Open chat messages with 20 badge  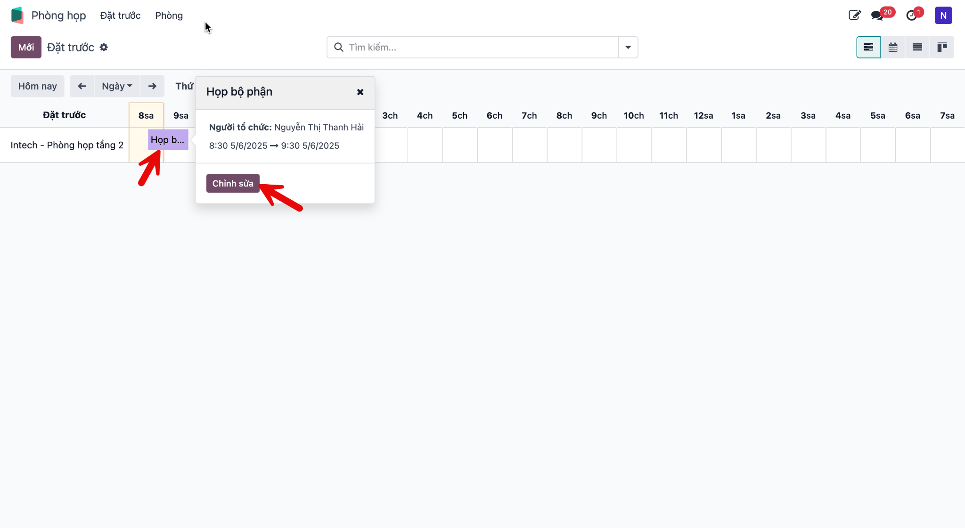point(877,16)
